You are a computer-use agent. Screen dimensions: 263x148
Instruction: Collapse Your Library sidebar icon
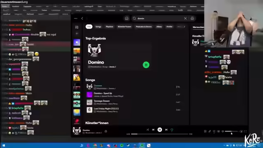coord(77,27)
